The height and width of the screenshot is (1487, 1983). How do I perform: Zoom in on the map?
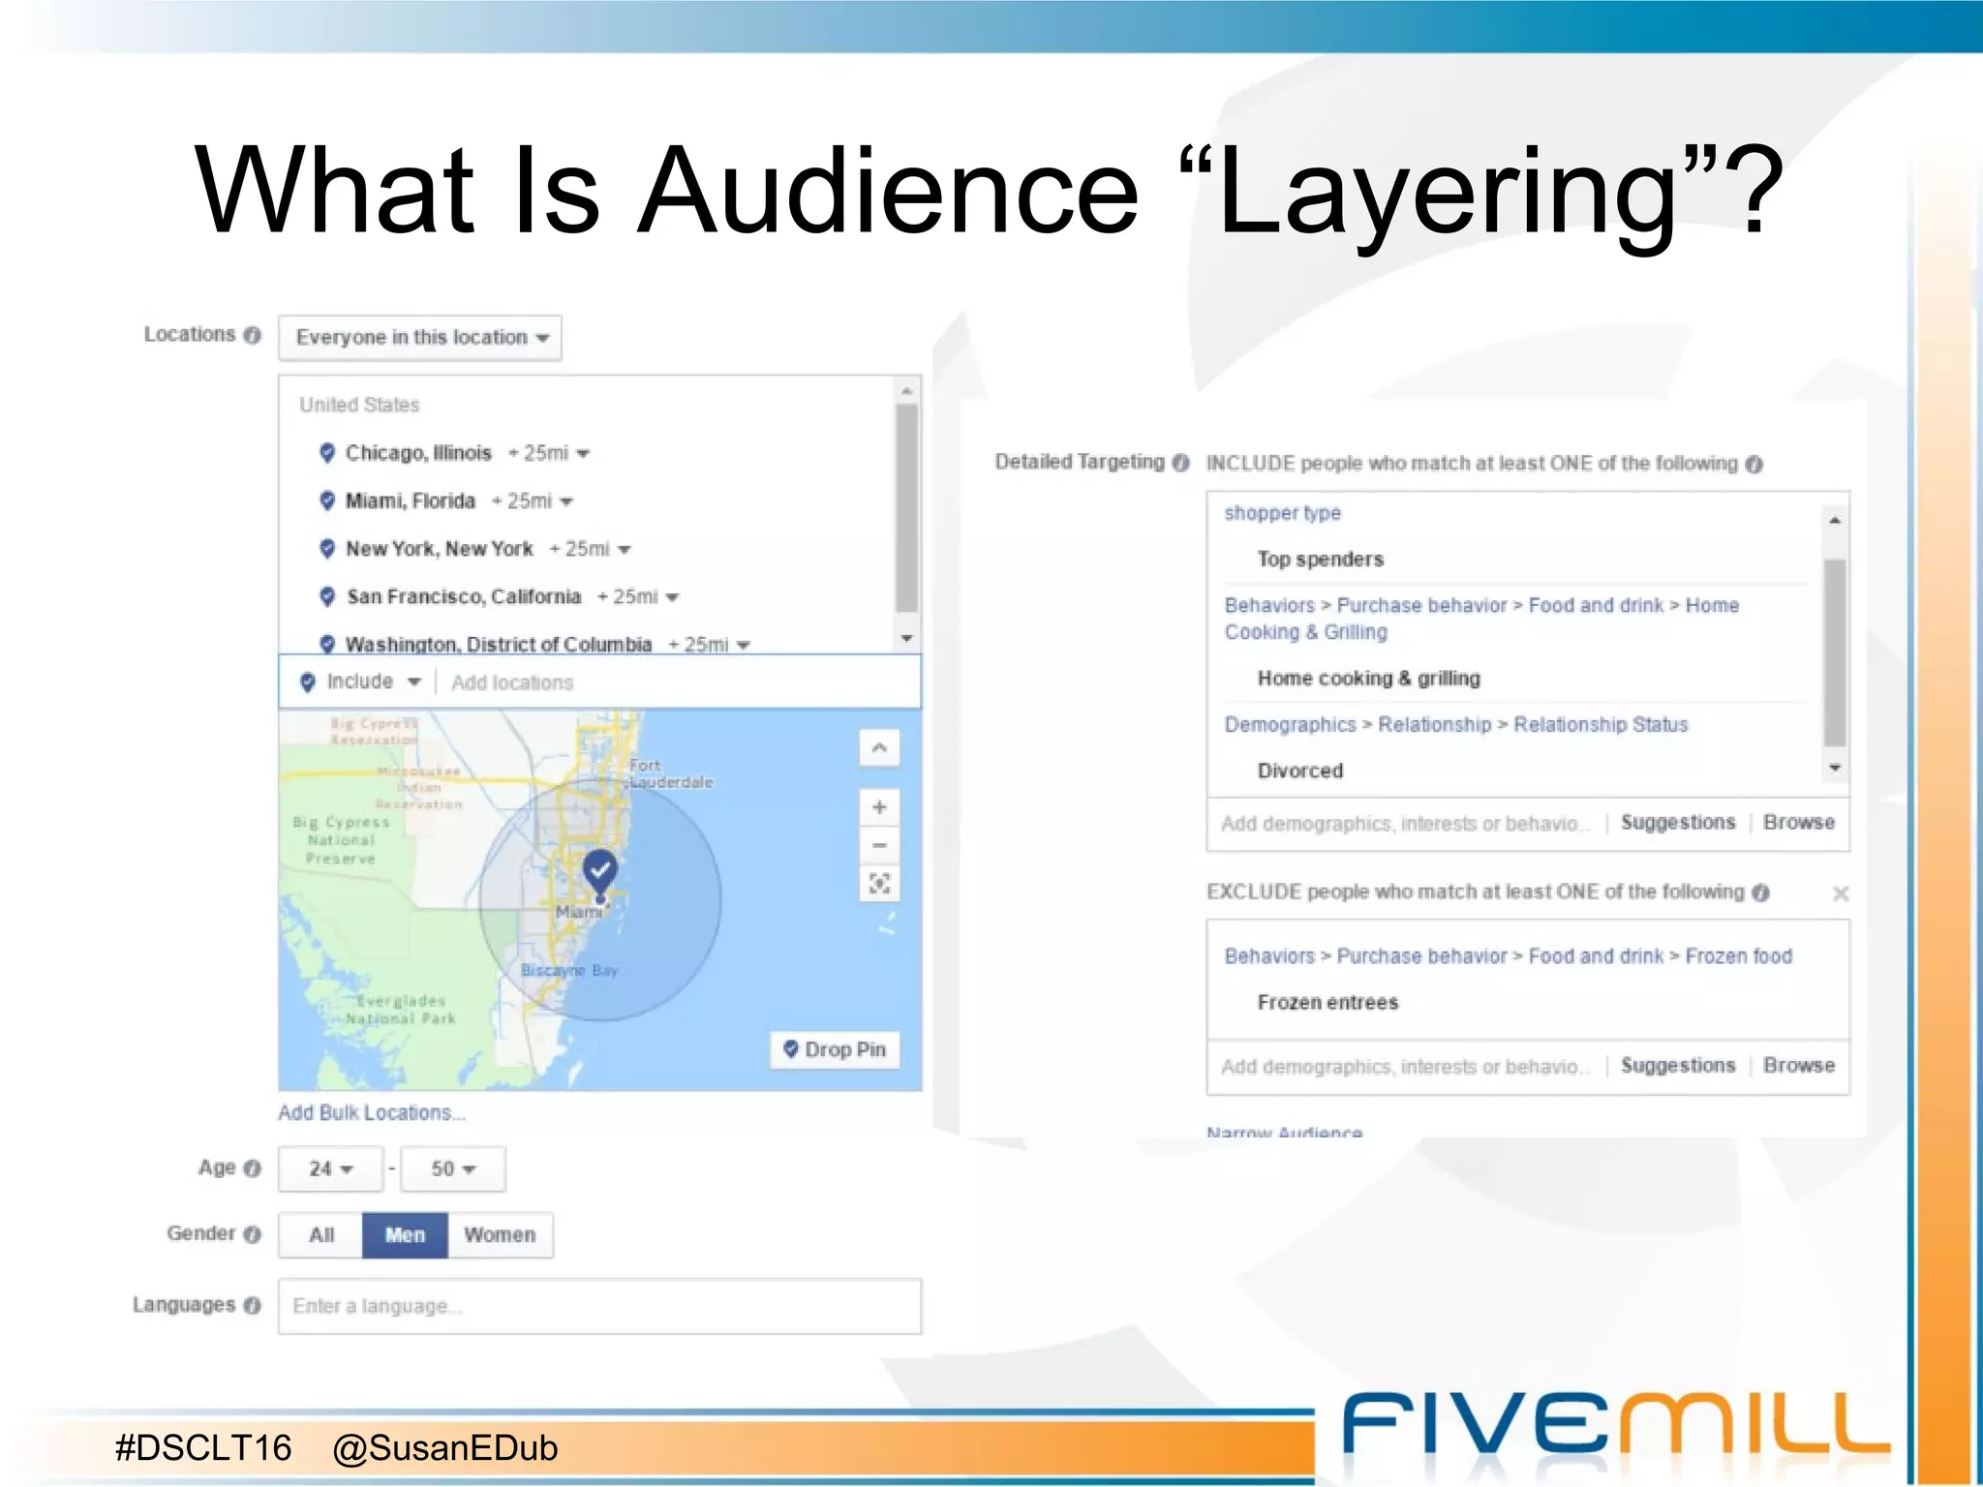click(879, 806)
